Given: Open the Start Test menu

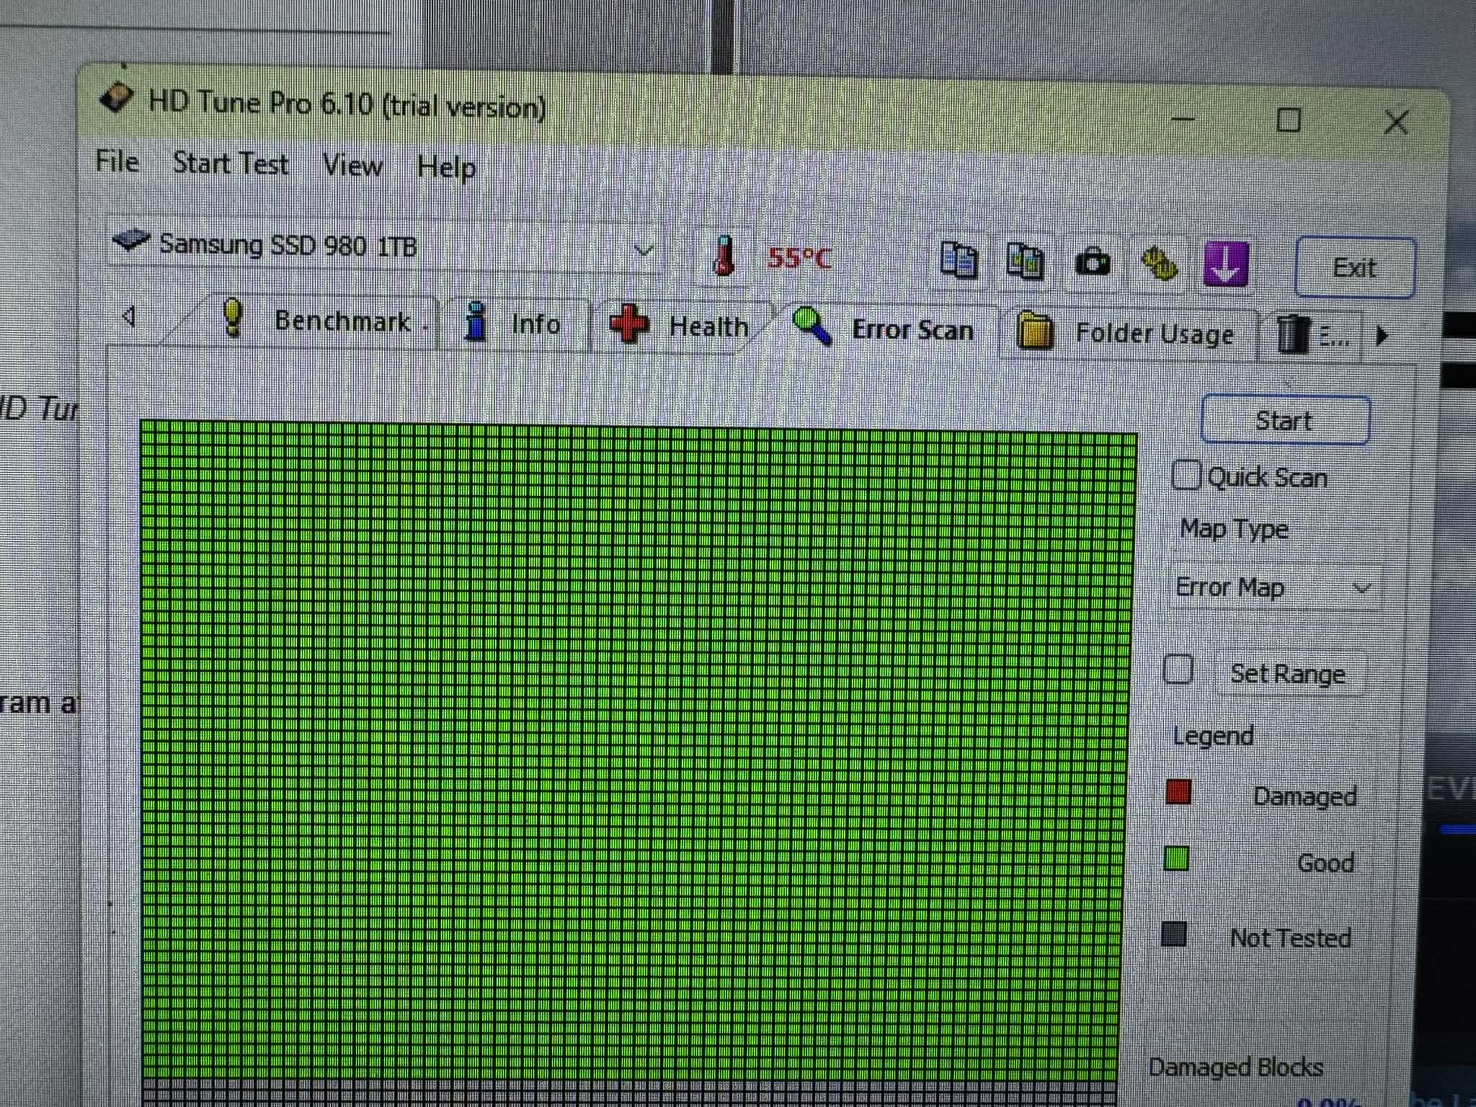Looking at the screenshot, I should pos(231,164).
